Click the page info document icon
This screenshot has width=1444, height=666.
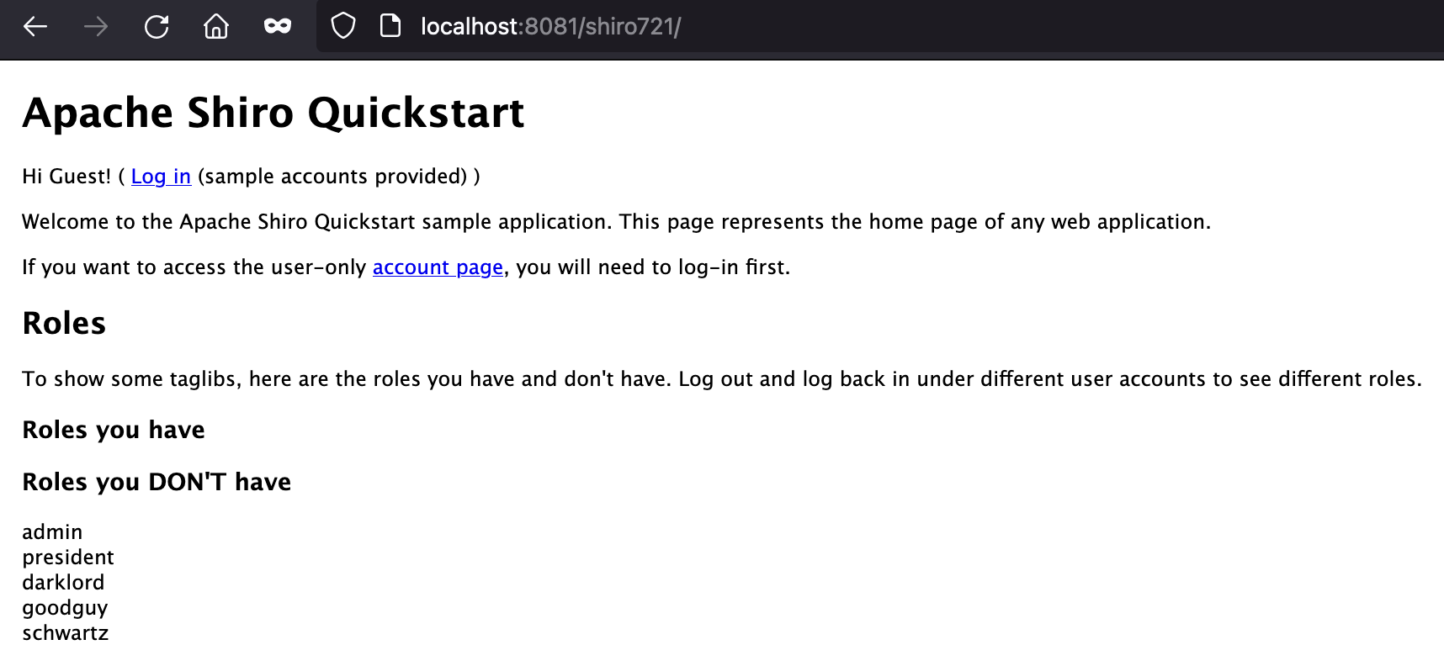pos(390,26)
